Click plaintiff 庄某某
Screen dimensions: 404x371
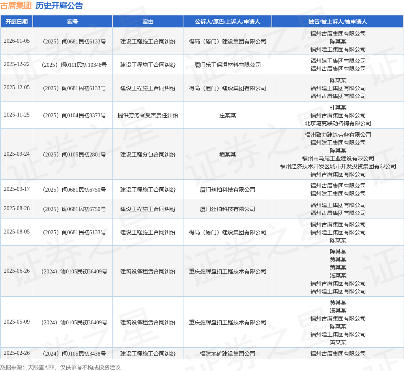pos(228,115)
